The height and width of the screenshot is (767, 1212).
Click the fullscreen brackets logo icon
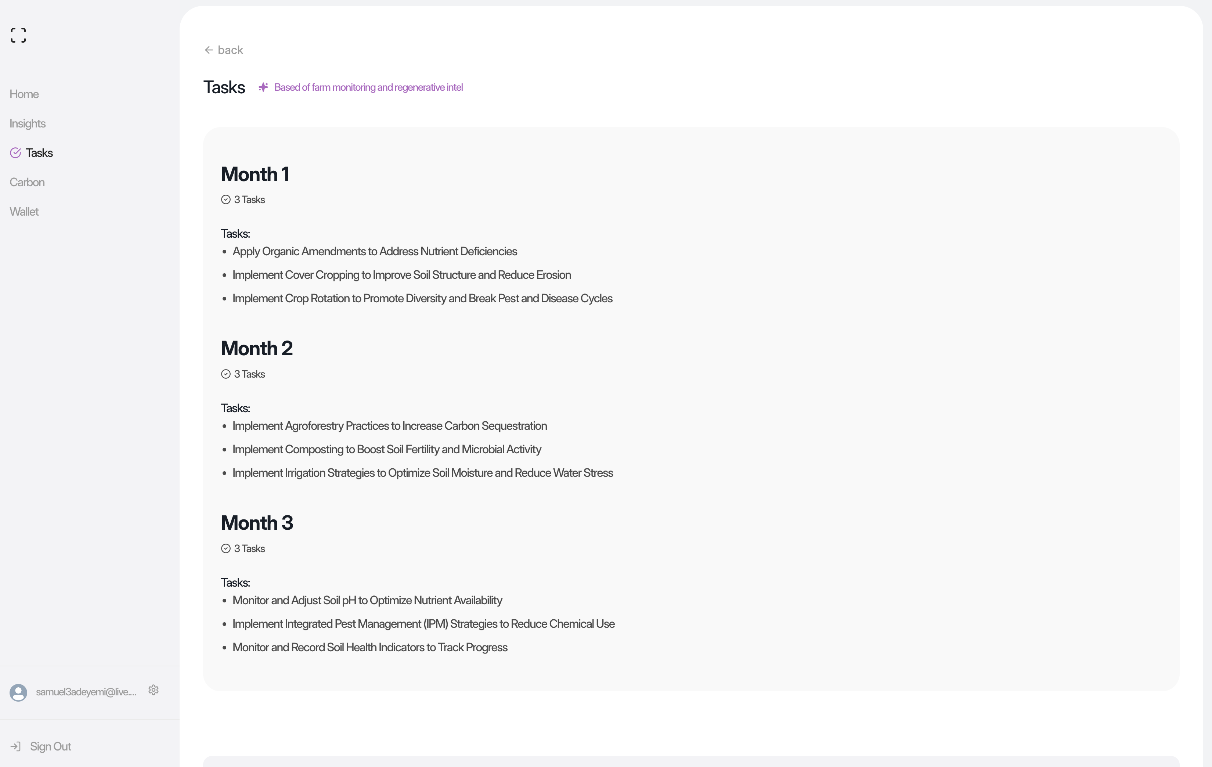pos(18,35)
